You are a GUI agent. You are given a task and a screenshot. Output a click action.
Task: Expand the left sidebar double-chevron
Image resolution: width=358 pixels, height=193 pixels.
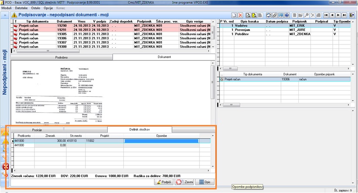click(5, 15)
